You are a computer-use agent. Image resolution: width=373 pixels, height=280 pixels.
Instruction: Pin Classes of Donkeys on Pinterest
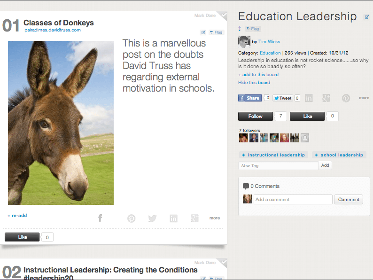[132, 218]
